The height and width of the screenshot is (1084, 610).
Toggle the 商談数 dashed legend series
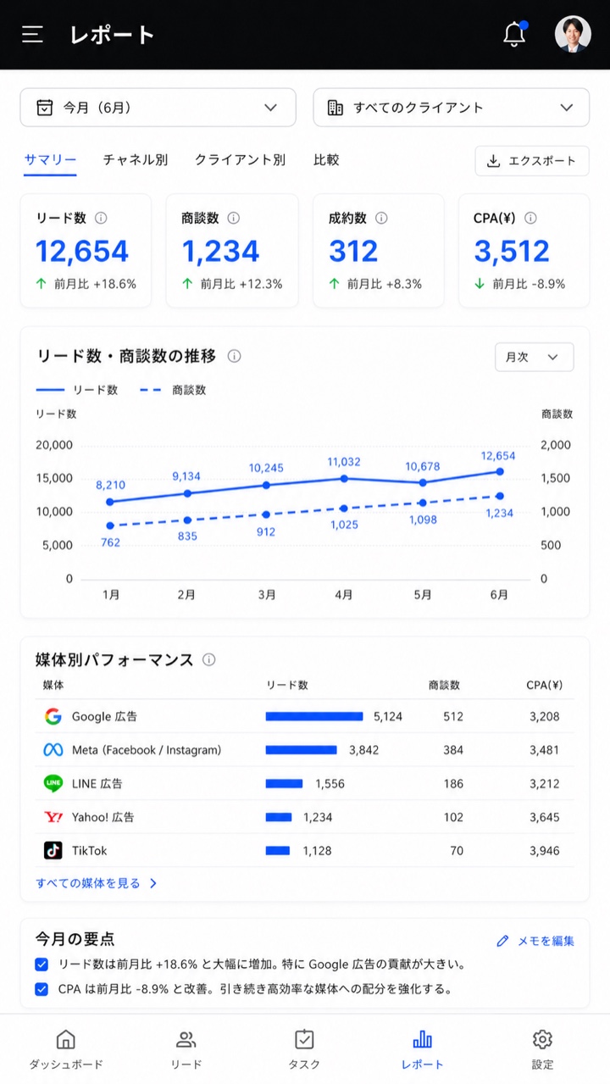173,390
